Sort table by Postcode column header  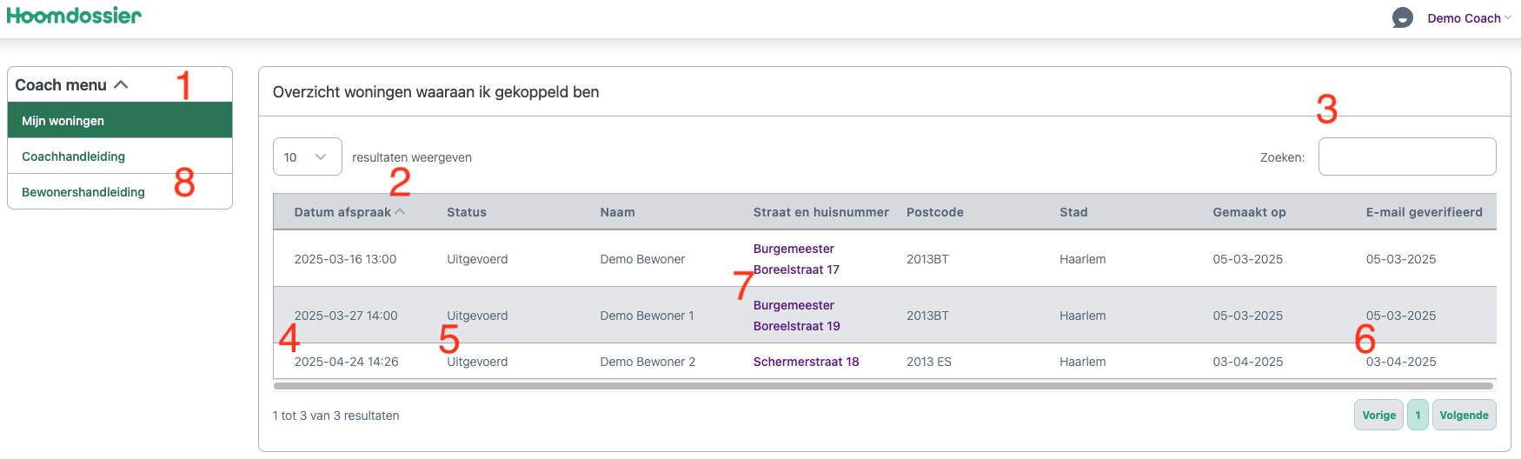[x=934, y=212]
